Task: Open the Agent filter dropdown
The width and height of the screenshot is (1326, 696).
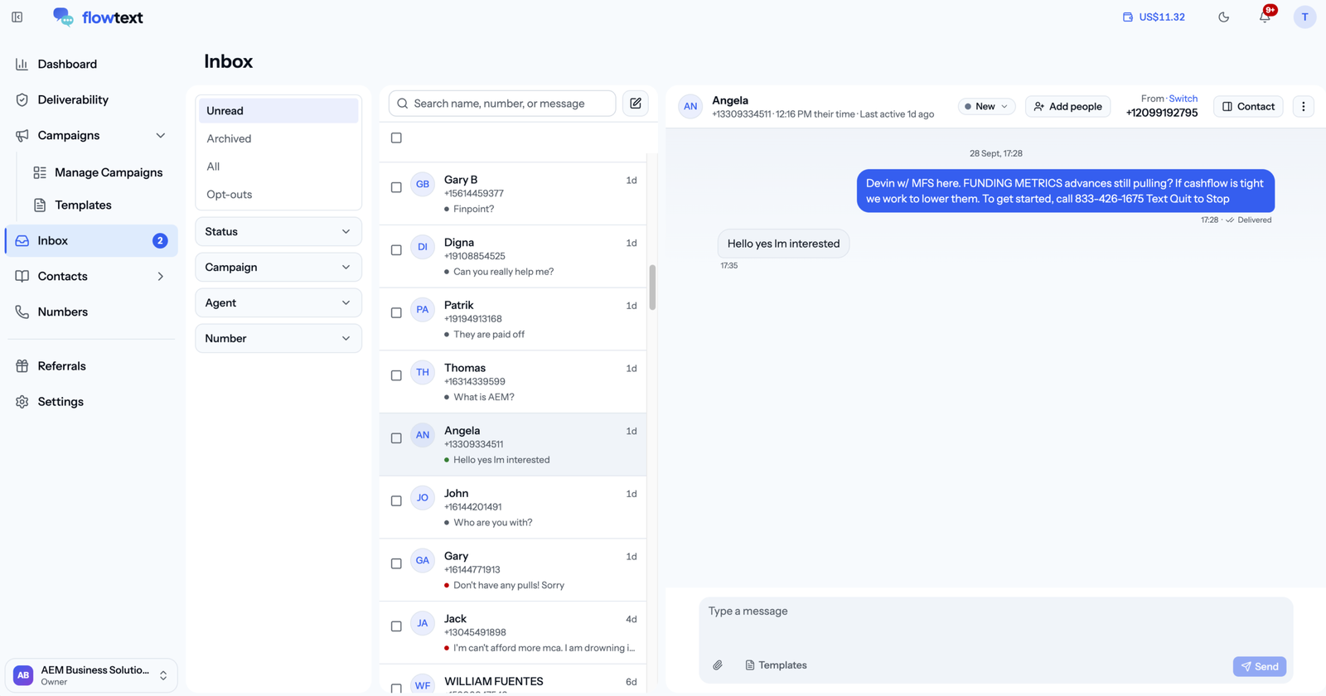Action: [x=278, y=303]
